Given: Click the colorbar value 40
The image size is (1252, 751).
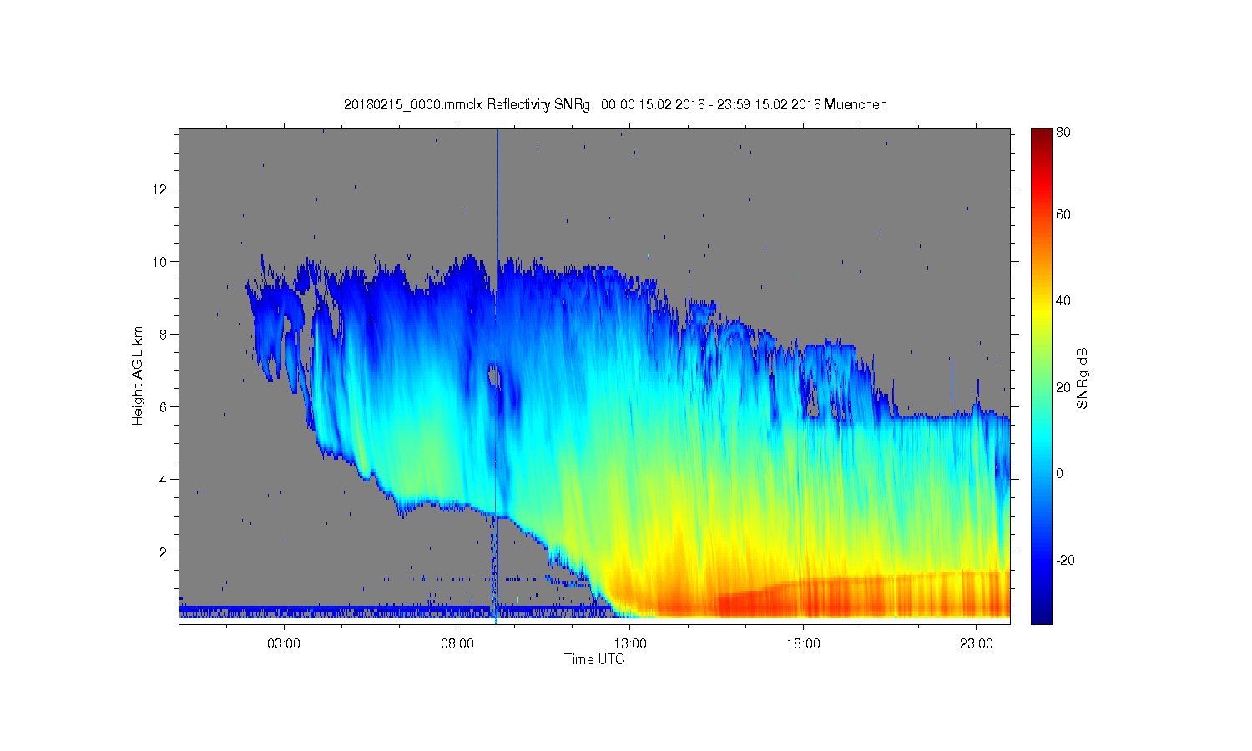Looking at the screenshot, I should [1063, 301].
